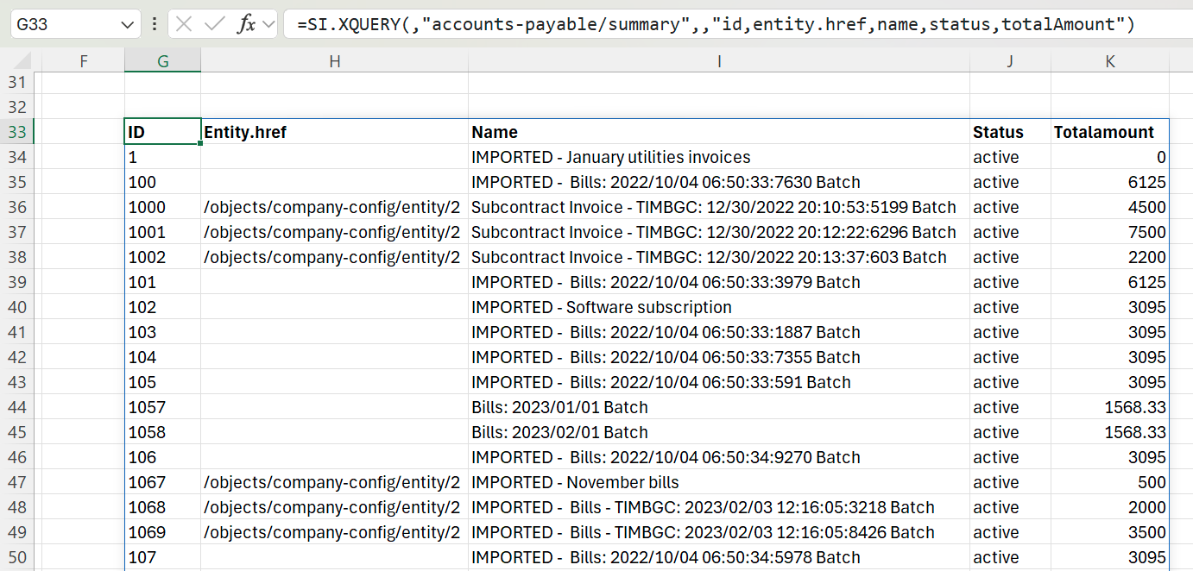Select column I header
The image size is (1193, 571).
(x=719, y=60)
